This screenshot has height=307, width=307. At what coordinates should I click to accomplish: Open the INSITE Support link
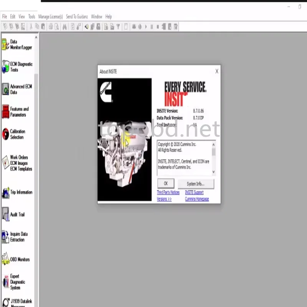(x=194, y=192)
